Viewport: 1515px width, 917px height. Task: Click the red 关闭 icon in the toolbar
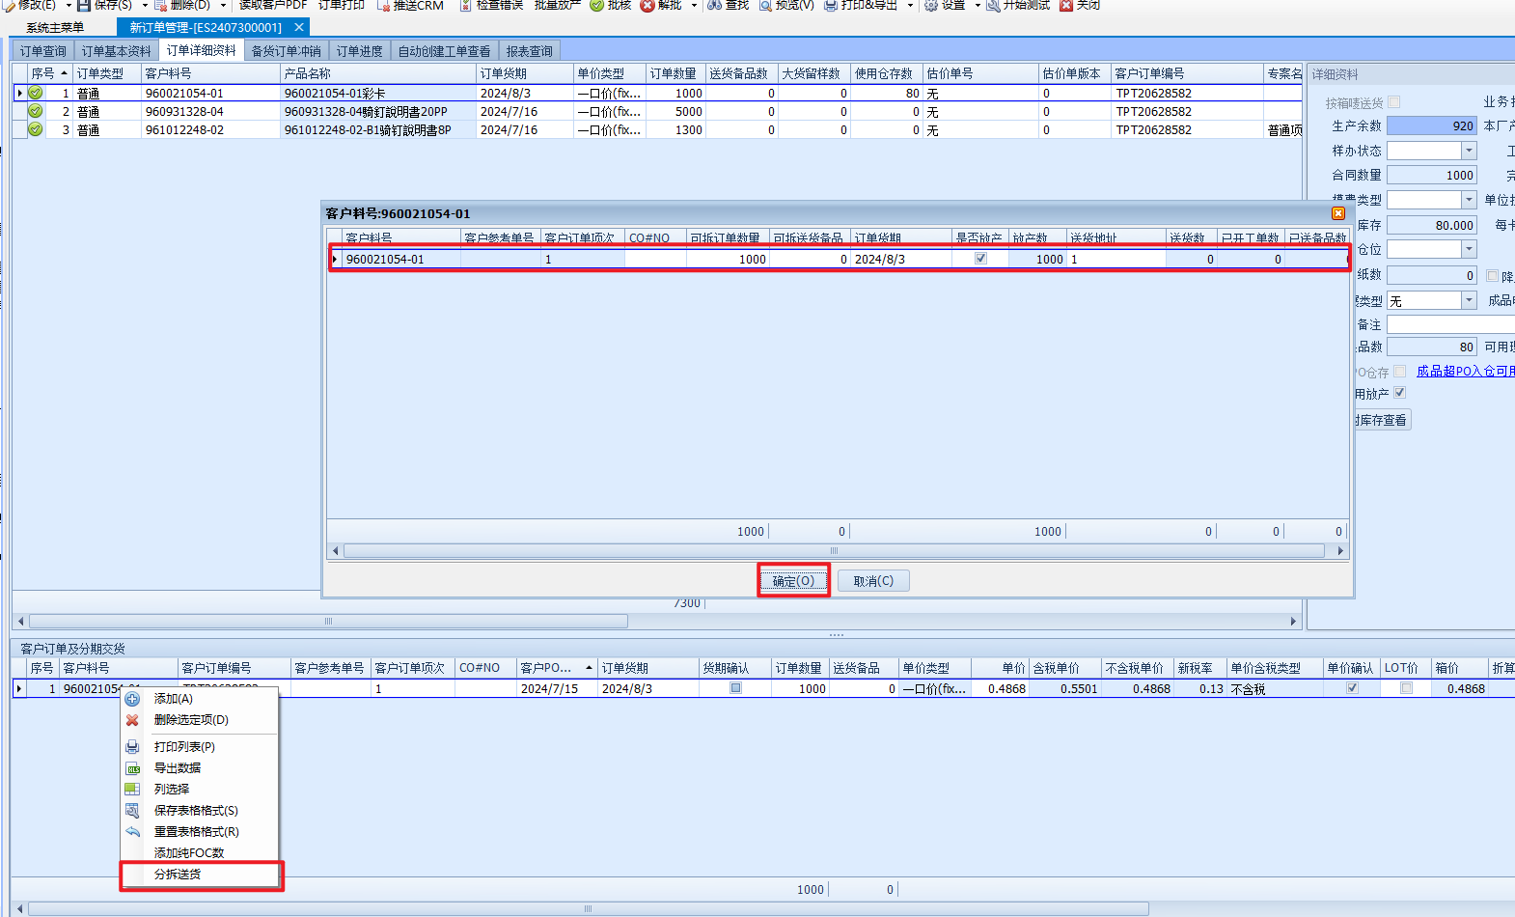click(x=1066, y=5)
